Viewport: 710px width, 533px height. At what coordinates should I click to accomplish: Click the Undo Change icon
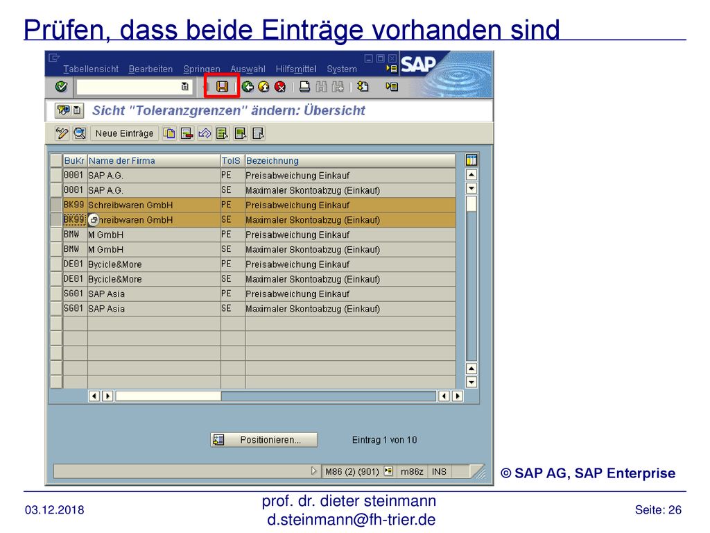coord(205,133)
